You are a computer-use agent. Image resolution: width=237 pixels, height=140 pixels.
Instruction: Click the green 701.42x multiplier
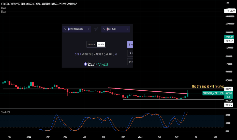102,64
